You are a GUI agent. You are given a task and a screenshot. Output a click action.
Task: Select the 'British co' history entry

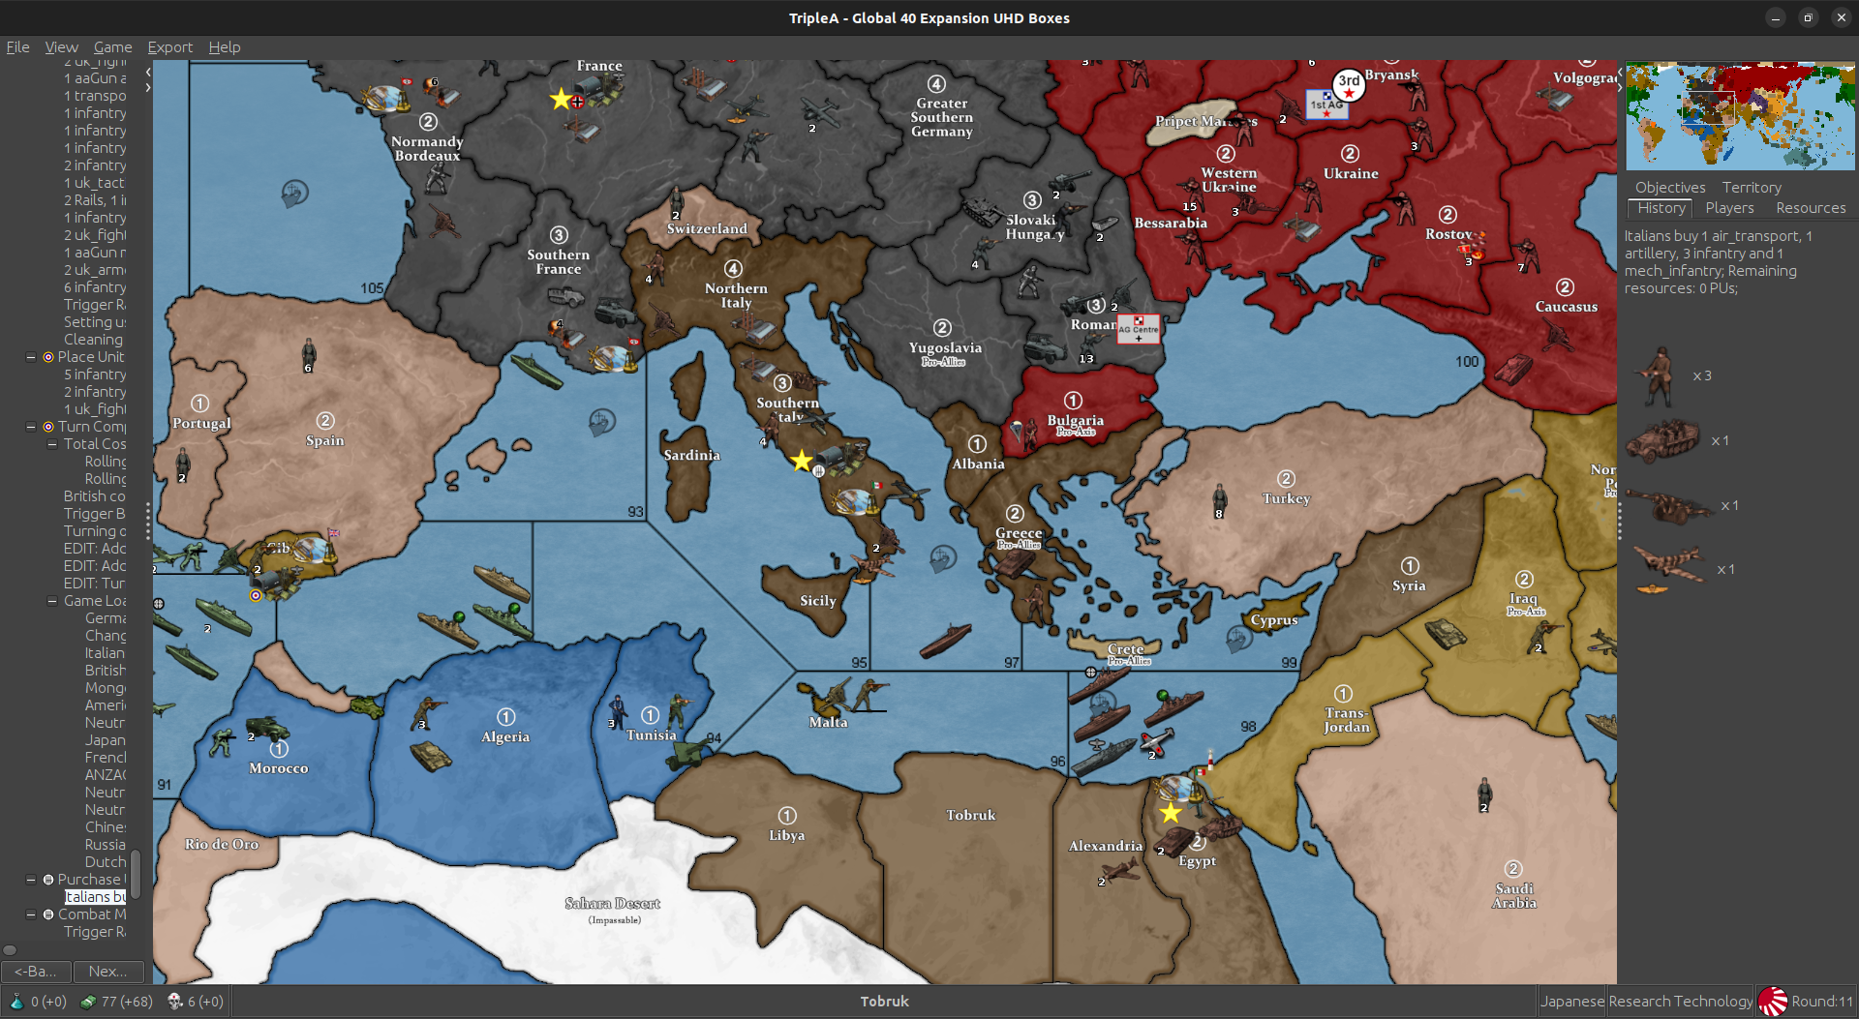pos(94,496)
